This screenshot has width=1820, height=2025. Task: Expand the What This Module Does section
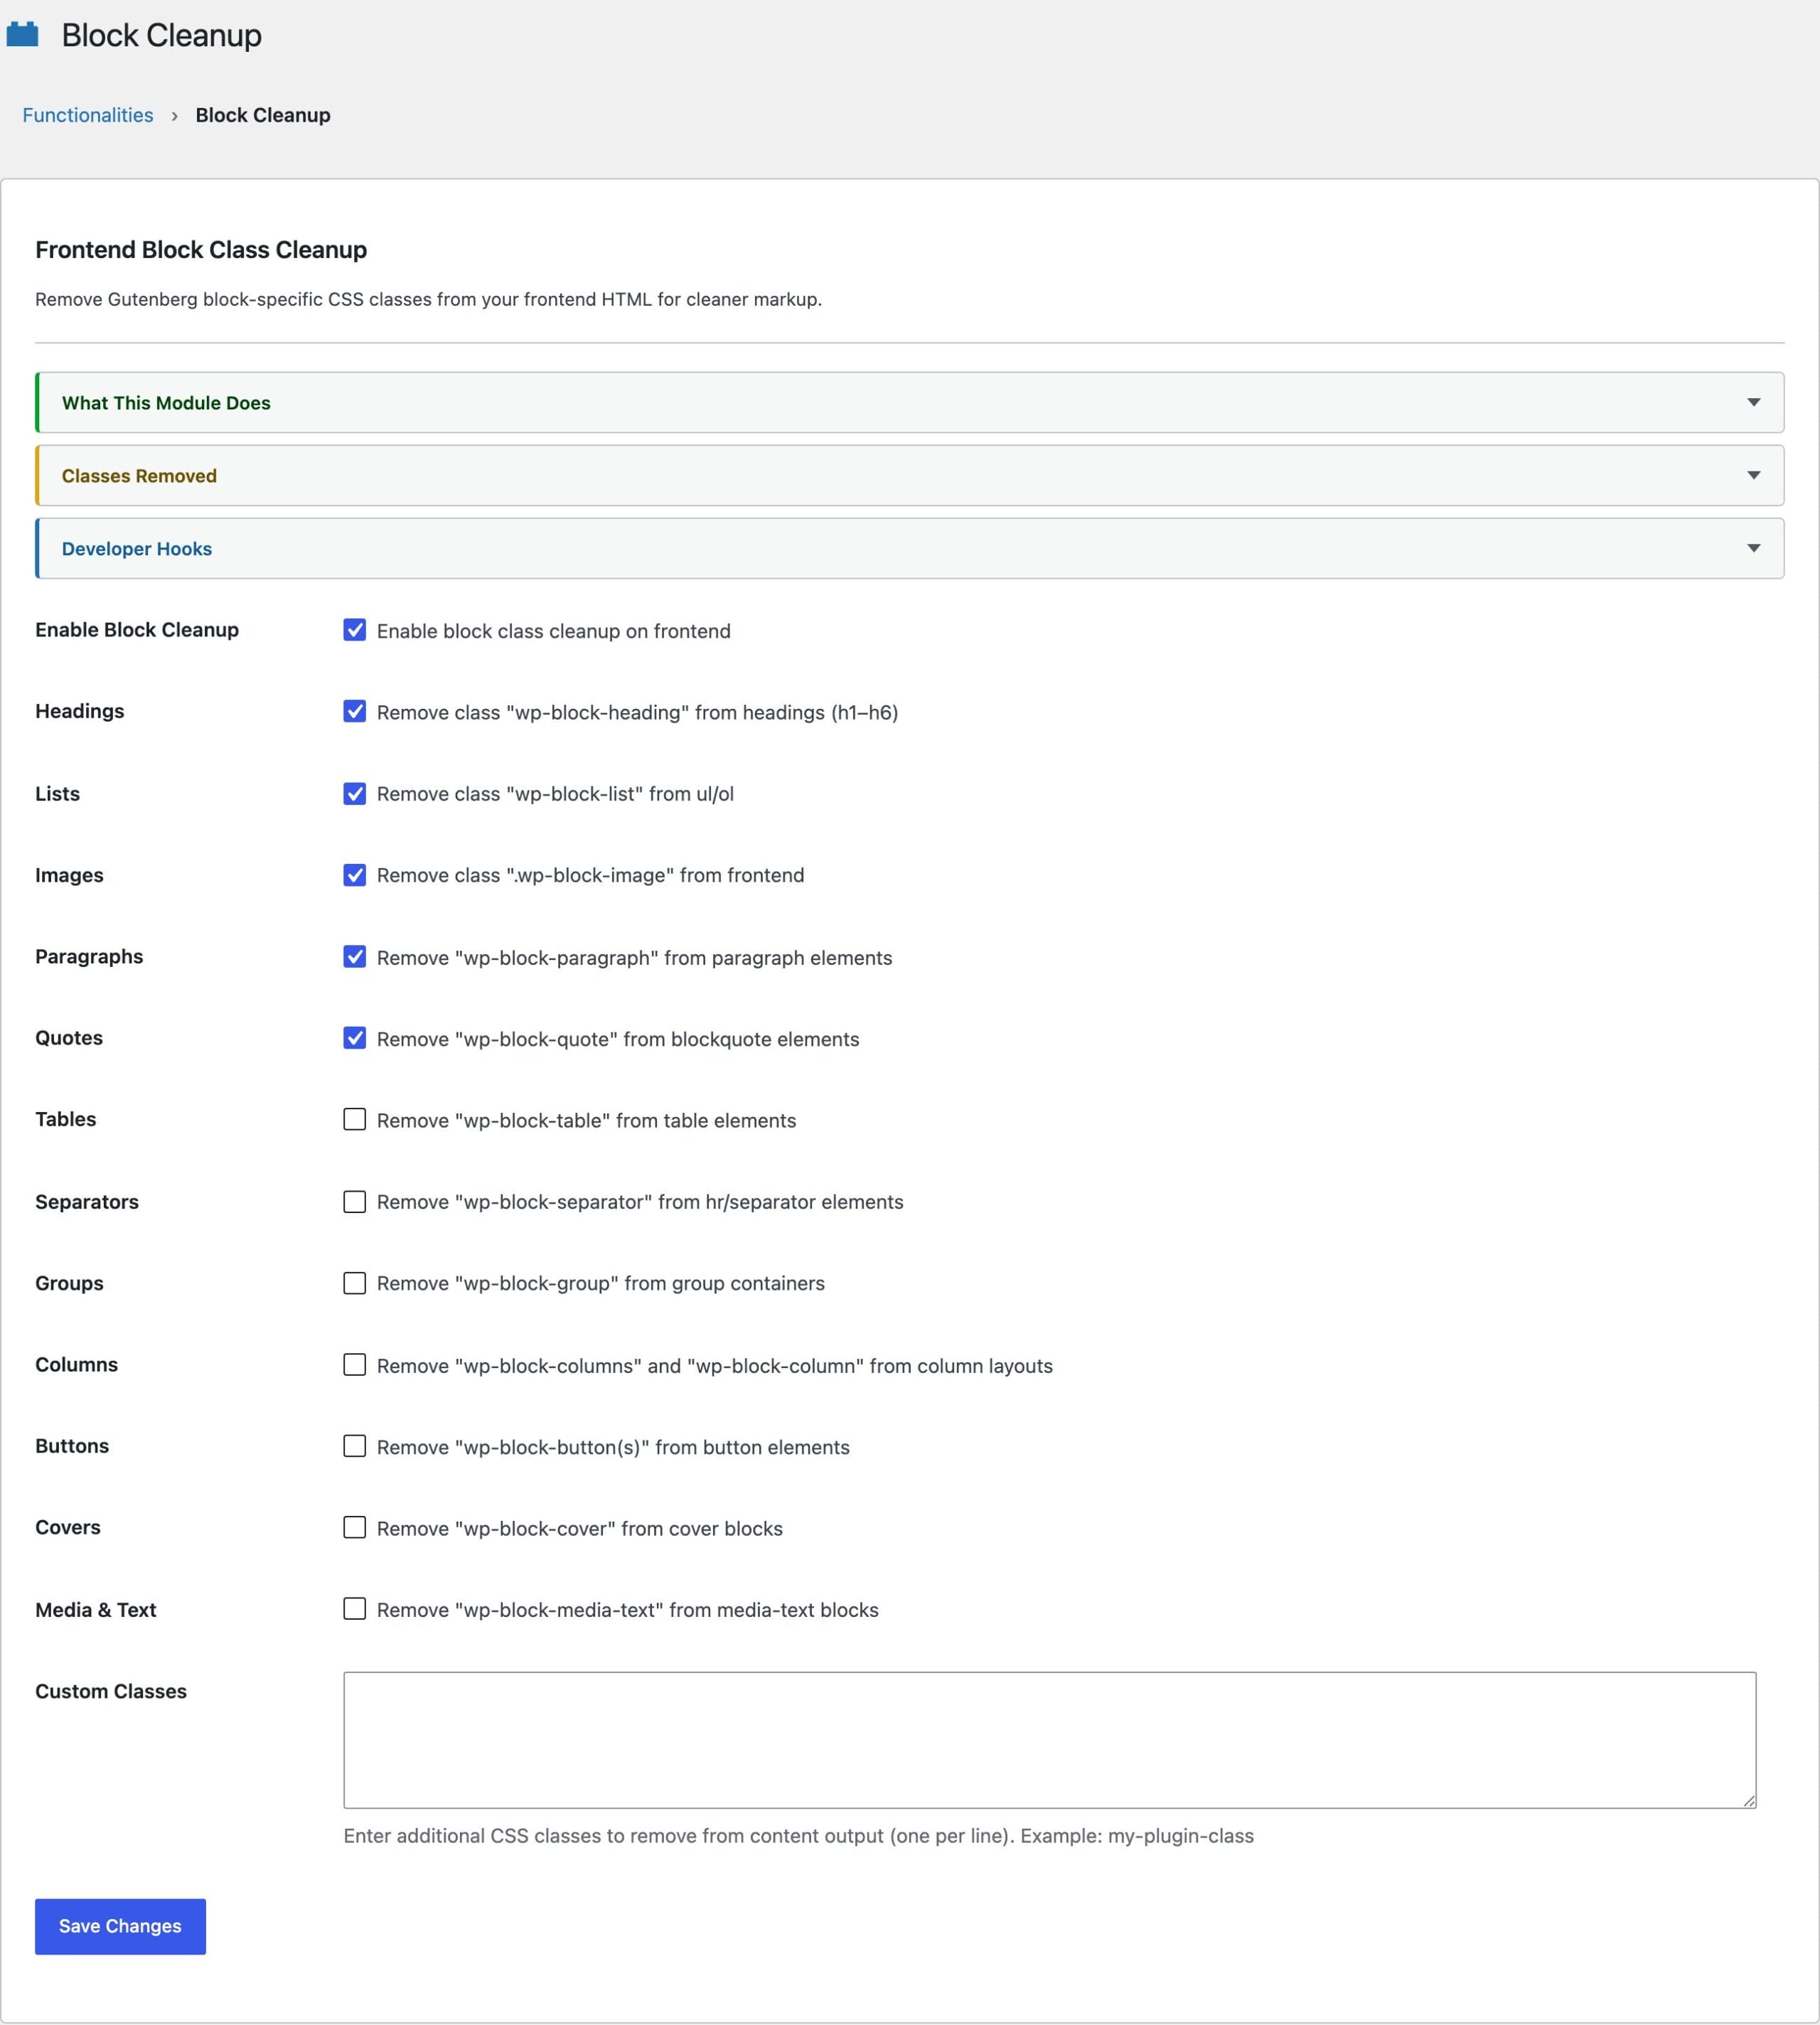coord(909,403)
